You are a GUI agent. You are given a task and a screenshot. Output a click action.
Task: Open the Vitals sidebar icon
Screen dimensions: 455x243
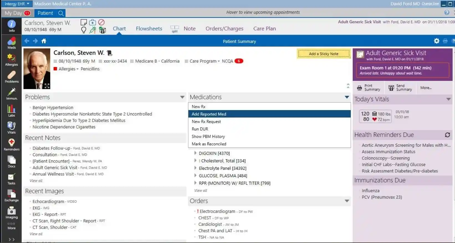point(11,128)
